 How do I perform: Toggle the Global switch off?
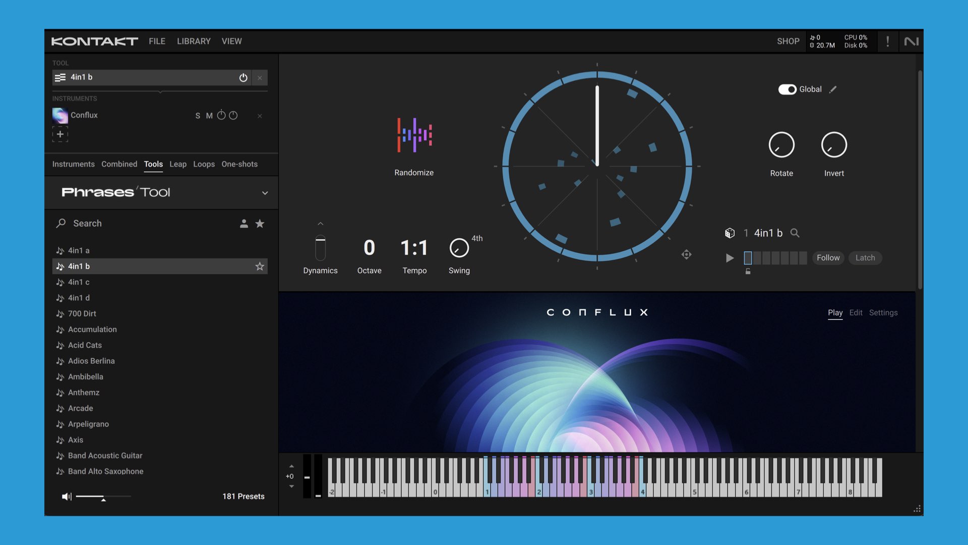[787, 89]
